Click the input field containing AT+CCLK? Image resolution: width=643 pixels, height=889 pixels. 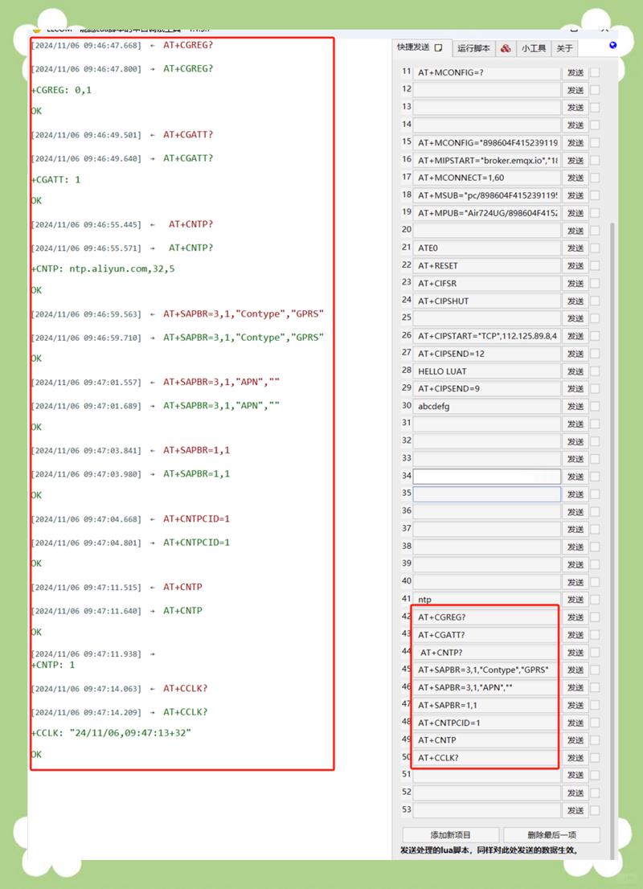(x=487, y=757)
